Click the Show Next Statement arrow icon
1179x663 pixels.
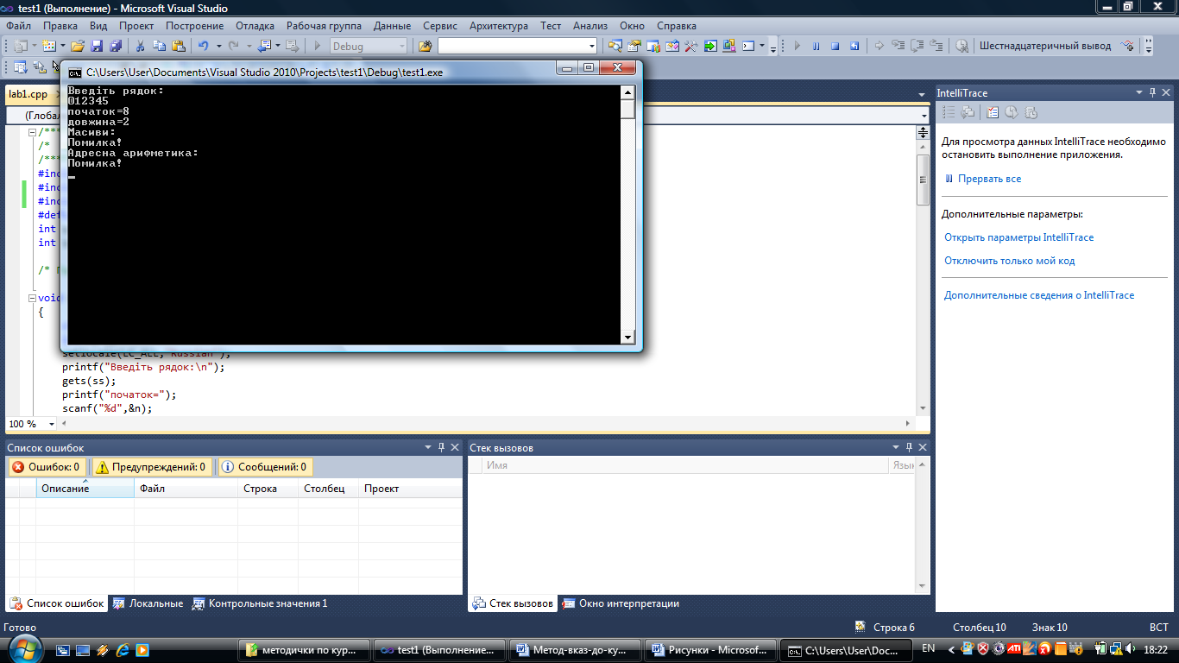879,46
